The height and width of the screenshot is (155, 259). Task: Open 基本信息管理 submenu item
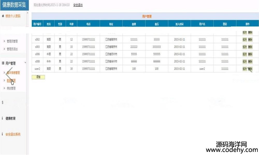[x=13, y=73]
